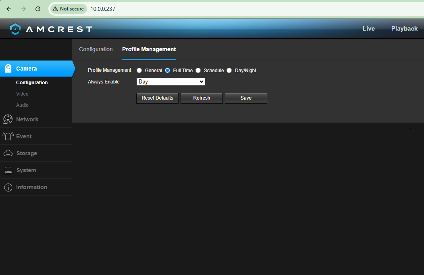Select Configuration under Camera in sidebar
This screenshot has width=424, height=275.
(x=32, y=83)
